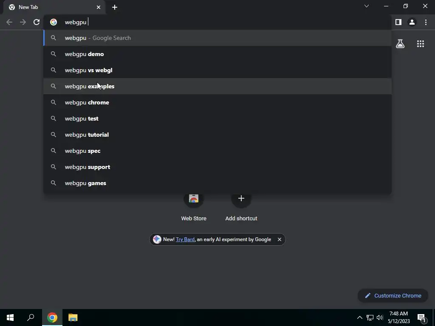Screen dimensions: 435x326
Task: Click search icon beside 'webgpu games'
Action: 54,183
